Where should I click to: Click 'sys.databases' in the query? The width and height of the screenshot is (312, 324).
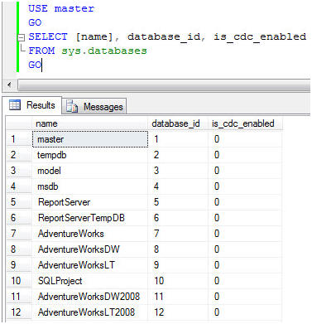click(104, 51)
